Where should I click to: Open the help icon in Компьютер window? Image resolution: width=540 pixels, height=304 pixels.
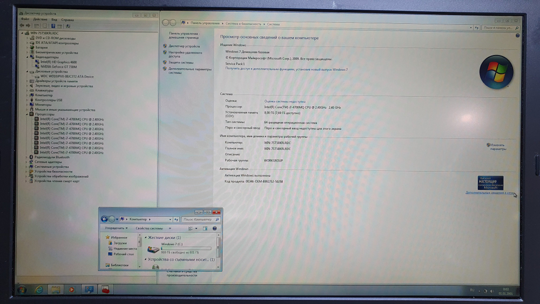[x=214, y=228]
